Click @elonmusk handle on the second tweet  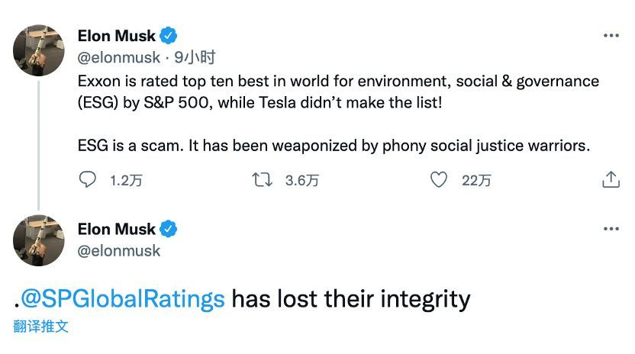tap(118, 250)
